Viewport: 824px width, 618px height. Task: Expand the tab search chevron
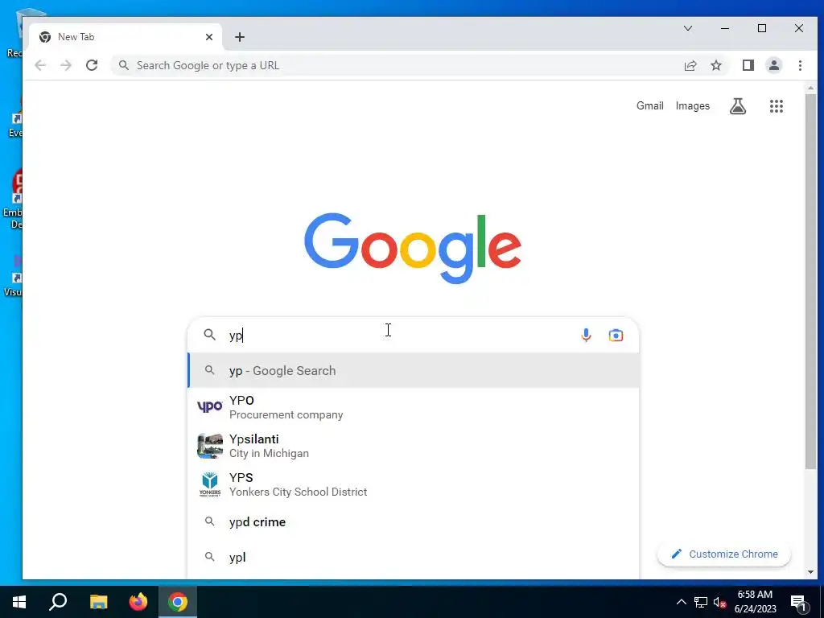point(688,28)
